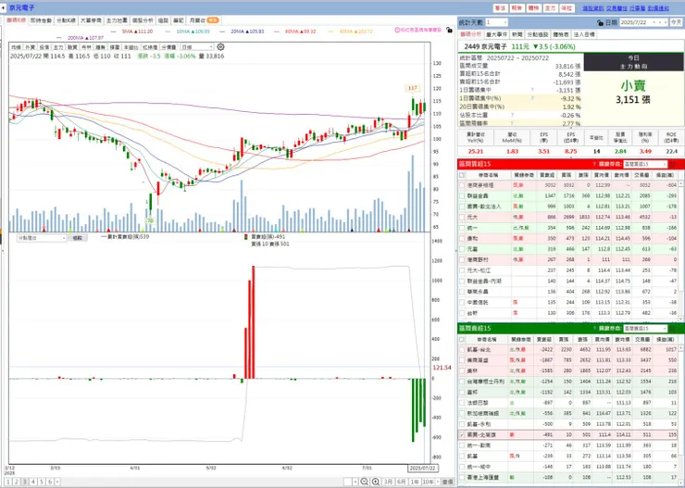Toggle lock icon above the K-line chart
The image size is (685, 488).
(449, 31)
